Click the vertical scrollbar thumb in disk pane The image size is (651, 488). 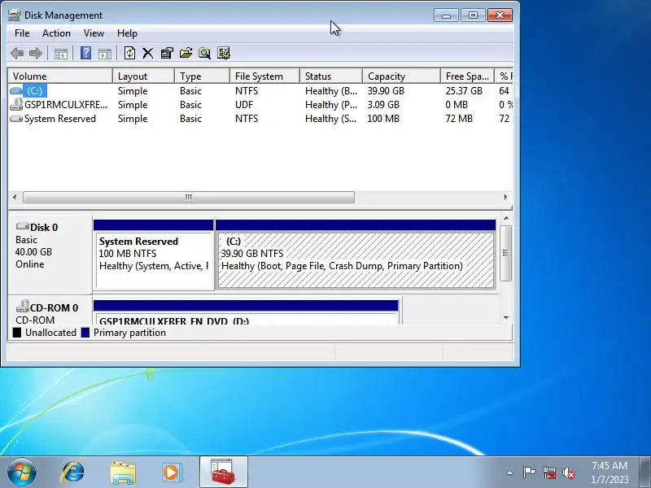(505, 253)
